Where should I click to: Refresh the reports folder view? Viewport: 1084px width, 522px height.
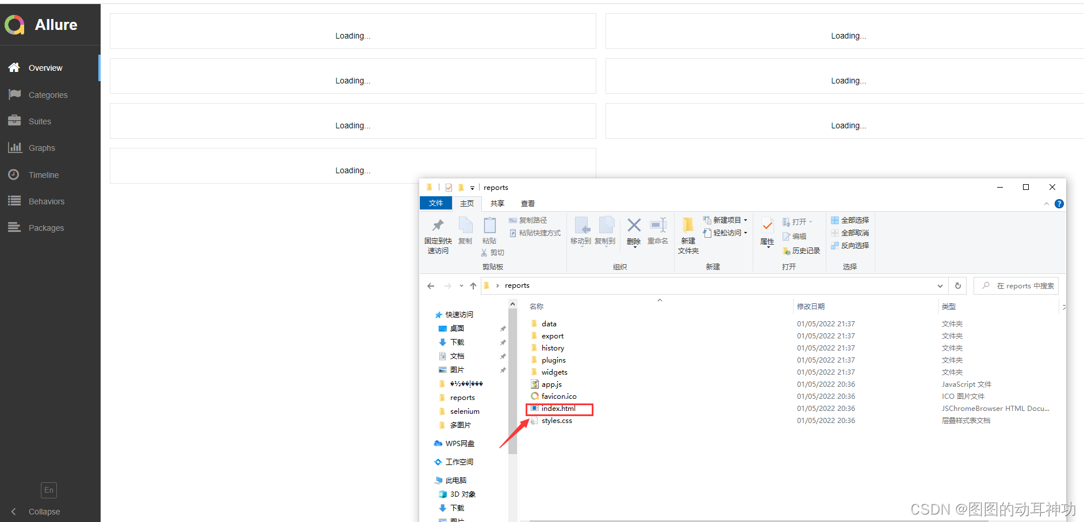click(x=958, y=286)
